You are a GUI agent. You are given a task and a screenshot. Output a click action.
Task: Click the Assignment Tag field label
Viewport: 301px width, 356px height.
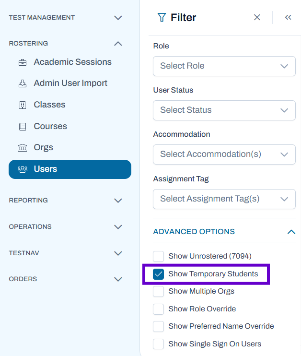(x=181, y=179)
